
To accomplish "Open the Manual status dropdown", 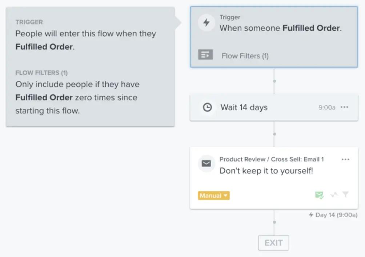I will 213,195.
